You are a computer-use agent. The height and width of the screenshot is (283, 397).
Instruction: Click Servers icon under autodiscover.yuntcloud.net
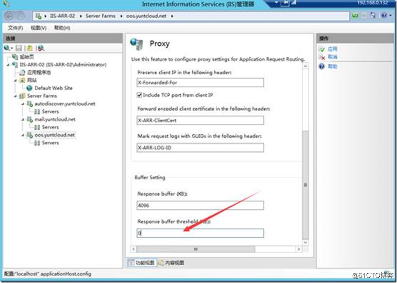pos(37,112)
